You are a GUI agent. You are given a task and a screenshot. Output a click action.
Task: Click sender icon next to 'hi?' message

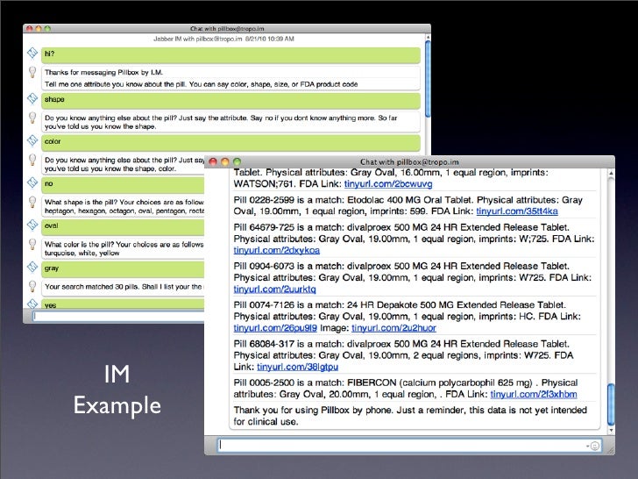pyautogui.click(x=32, y=53)
